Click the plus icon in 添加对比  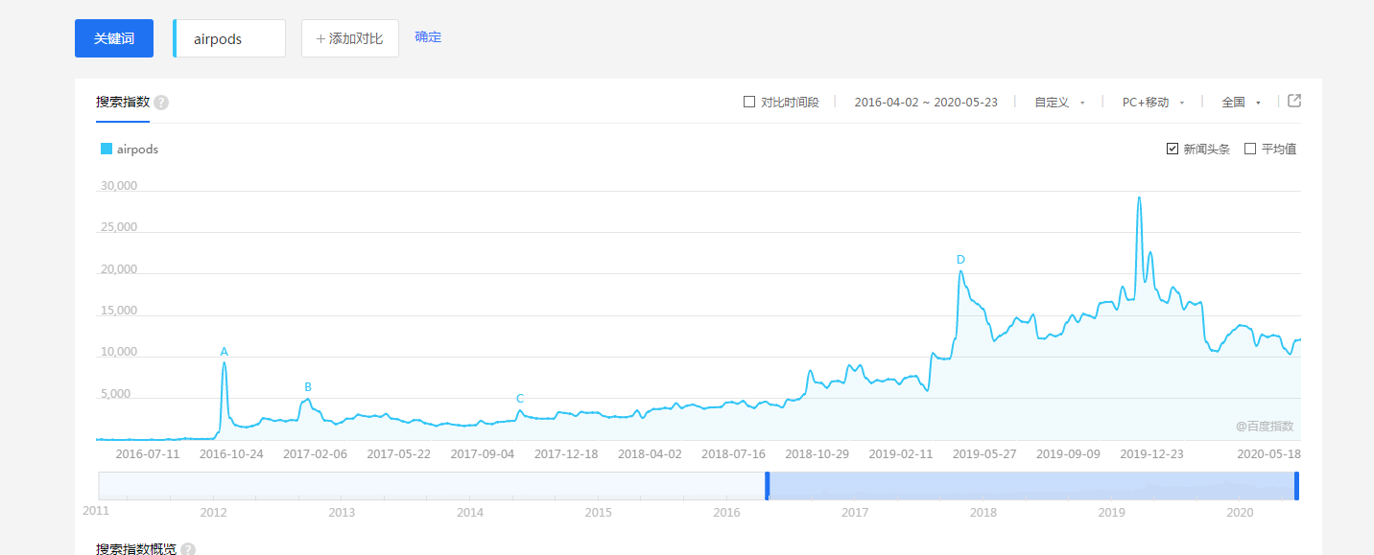click(x=320, y=38)
